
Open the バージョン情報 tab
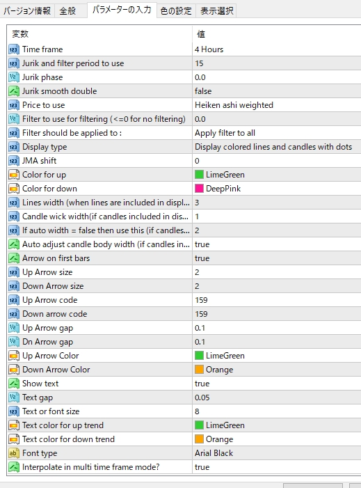[27, 11]
